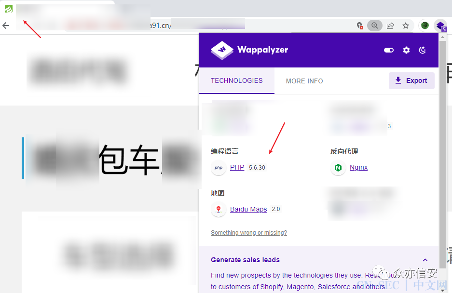Open the Wappalyzer extension icon in toolbar
The height and width of the screenshot is (293, 452).
441,26
